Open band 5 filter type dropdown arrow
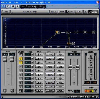100x99 pixels. click(x=32, y=71)
